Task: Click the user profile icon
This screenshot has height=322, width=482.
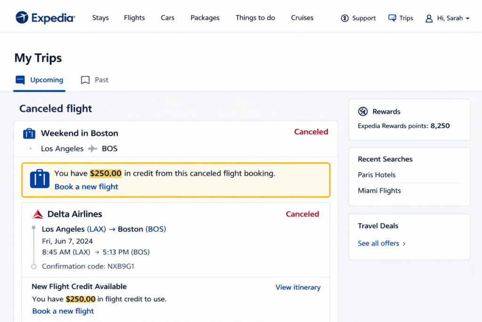Action: [x=429, y=18]
